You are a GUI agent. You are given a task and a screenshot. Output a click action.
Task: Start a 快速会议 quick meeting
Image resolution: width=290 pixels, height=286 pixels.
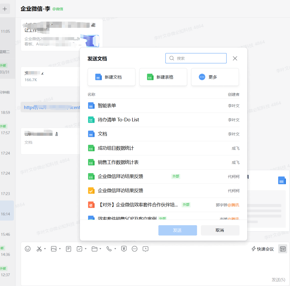click(x=262, y=249)
